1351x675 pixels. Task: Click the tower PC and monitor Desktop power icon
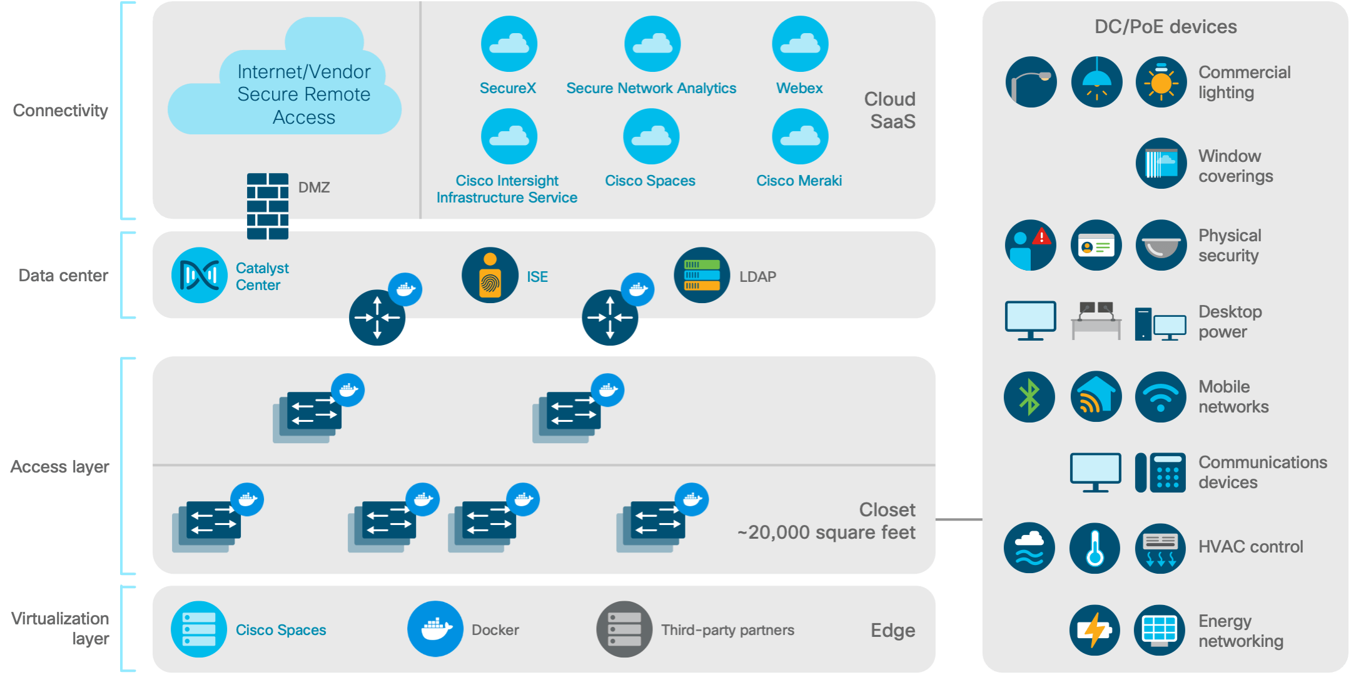[1161, 324]
